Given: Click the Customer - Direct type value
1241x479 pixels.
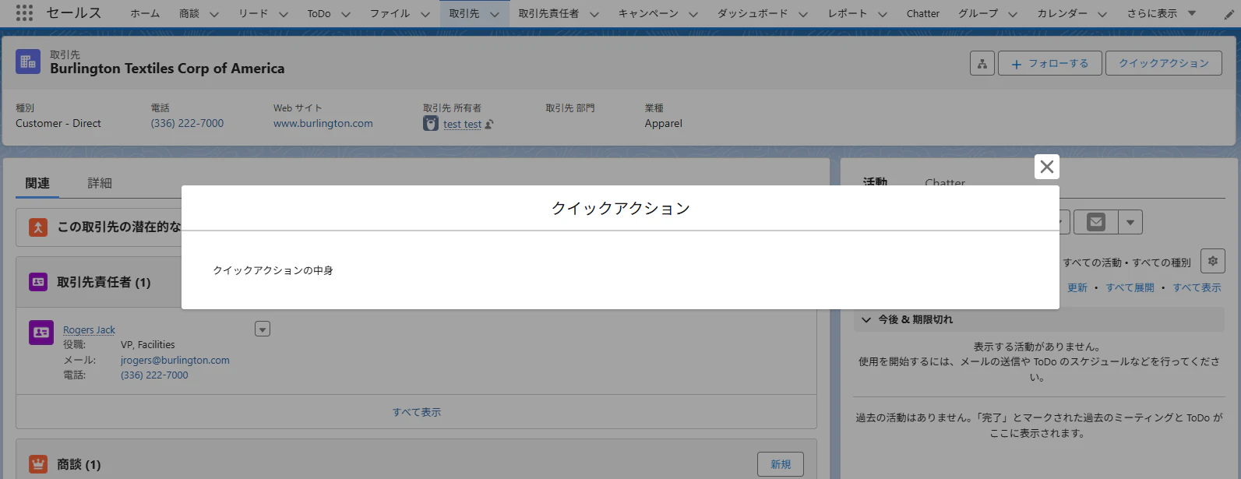Looking at the screenshot, I should pos(58,123).
